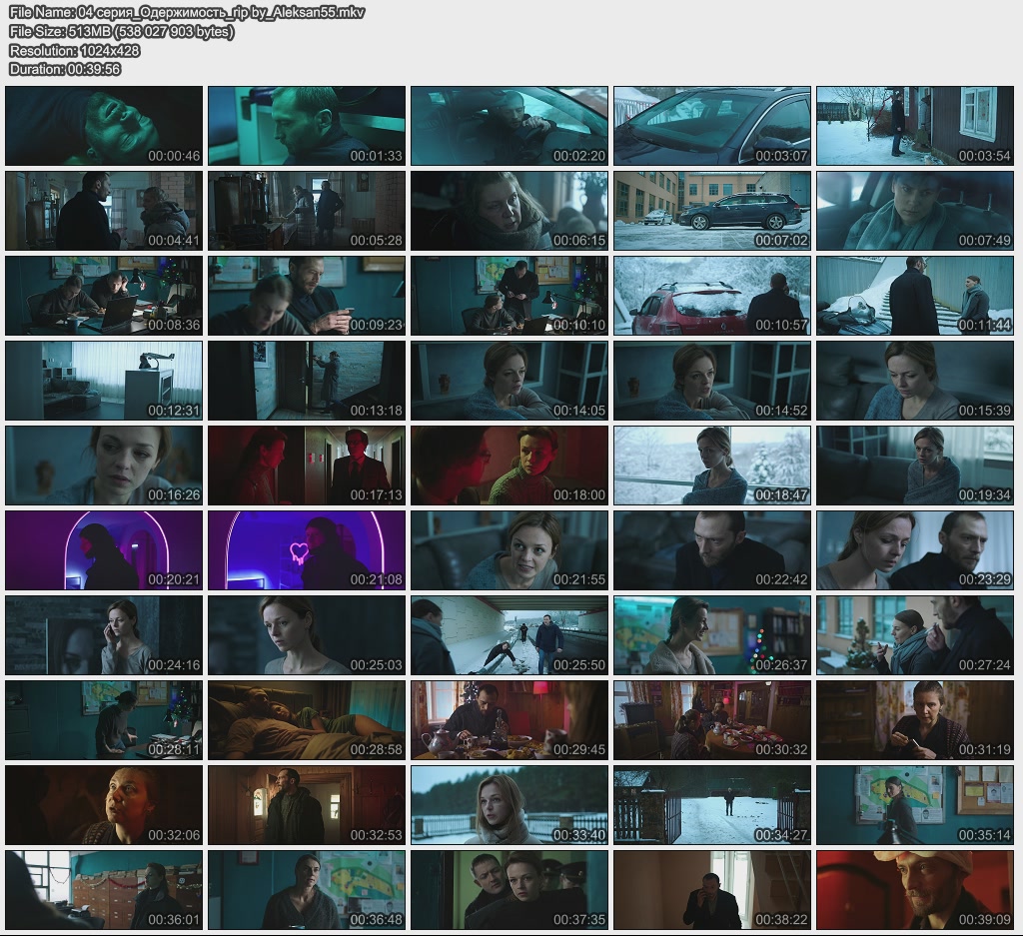Open the thumbnail stamped 00:00:46
1023x936 pixels.
coord(104,126)
